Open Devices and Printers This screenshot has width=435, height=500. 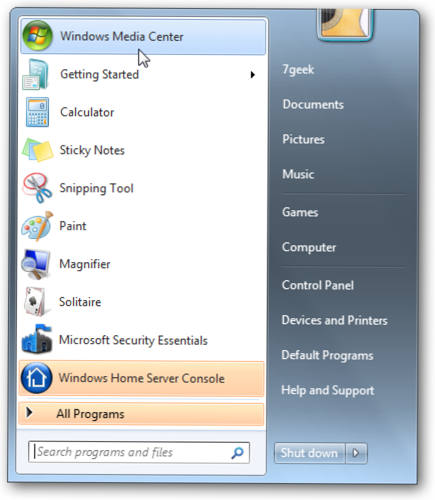pyautogui.click(x=335, y=320)
